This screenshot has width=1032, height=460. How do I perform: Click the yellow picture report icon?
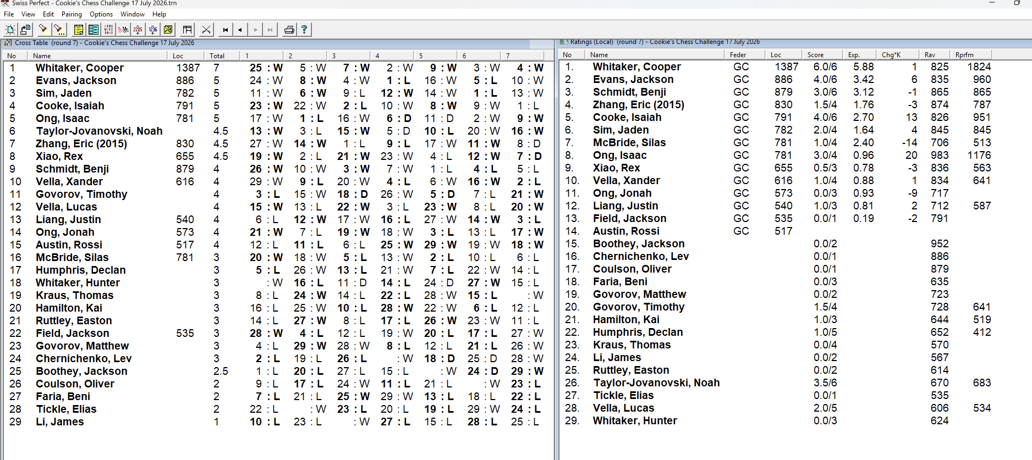(x=168, y=30)
